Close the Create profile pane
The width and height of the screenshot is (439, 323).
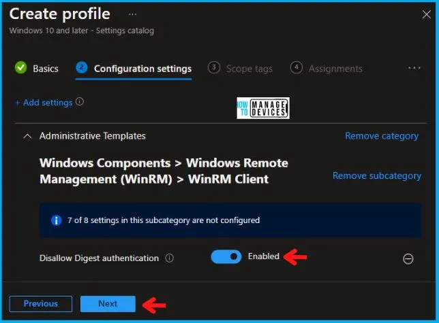pyautogui.click(x=427, y=14)
